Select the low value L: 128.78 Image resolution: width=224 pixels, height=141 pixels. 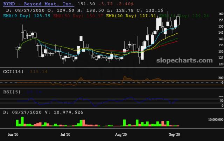coord(120,10)
